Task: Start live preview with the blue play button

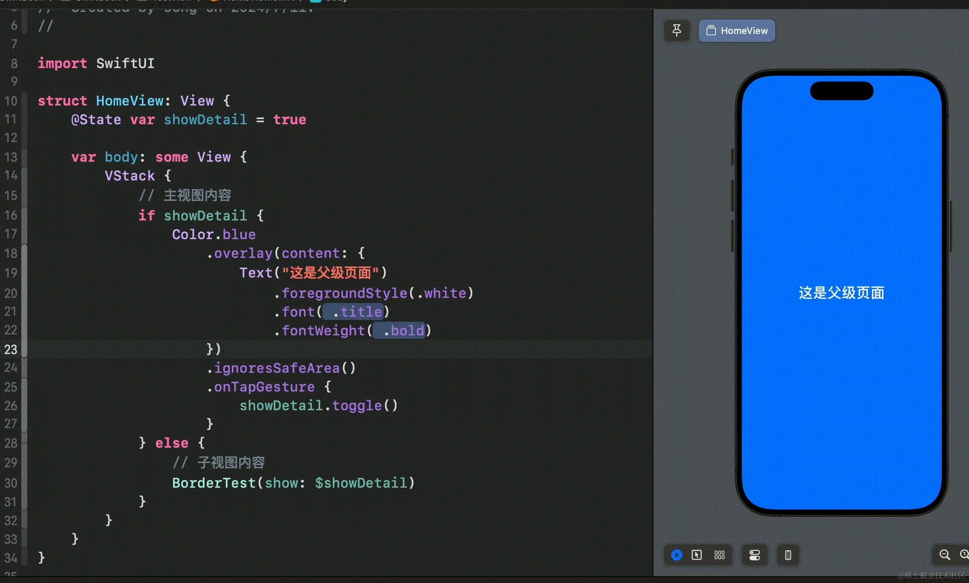Action: click(x=676, y=555)
